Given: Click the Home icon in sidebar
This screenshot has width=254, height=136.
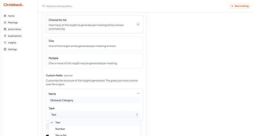Looking at the screenshot, I should (5, 16).
